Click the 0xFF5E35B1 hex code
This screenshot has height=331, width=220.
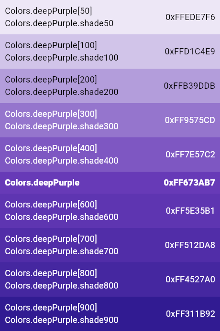pos(190,211)
